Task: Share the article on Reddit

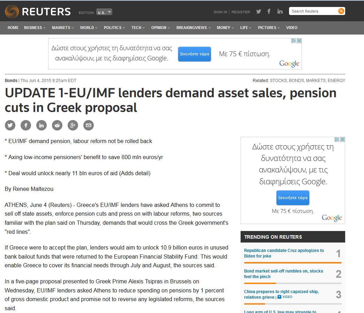Action: pos(57,125)
